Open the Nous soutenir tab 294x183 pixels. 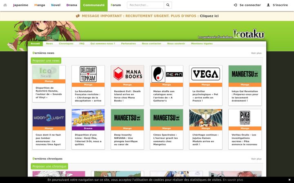pos(176,44)
